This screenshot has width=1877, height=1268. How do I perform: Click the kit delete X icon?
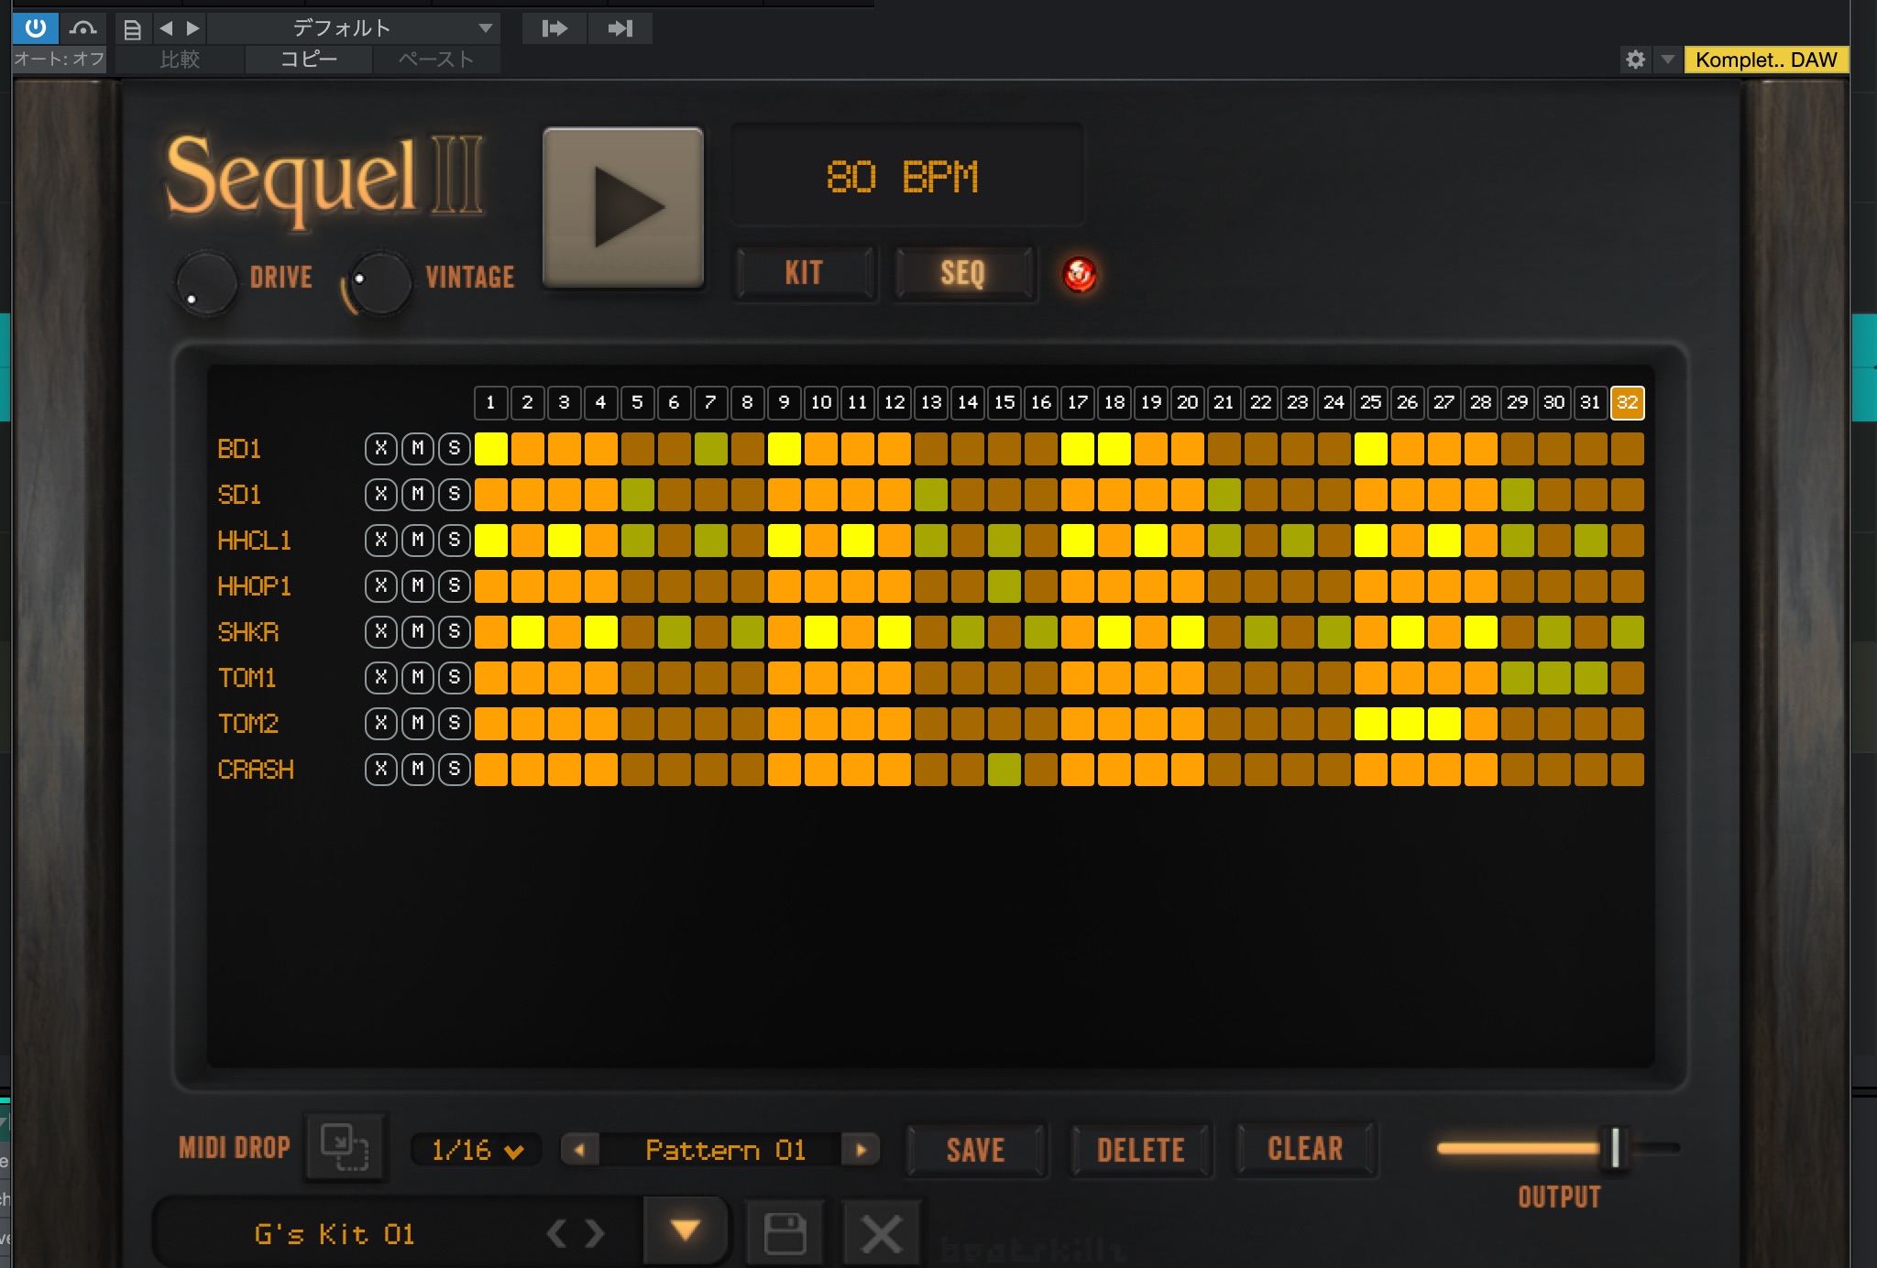[x=881, y=1233]
